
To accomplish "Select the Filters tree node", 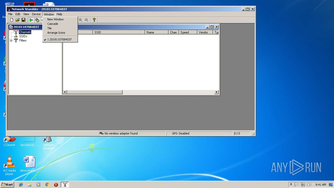I will click(23, 40).
